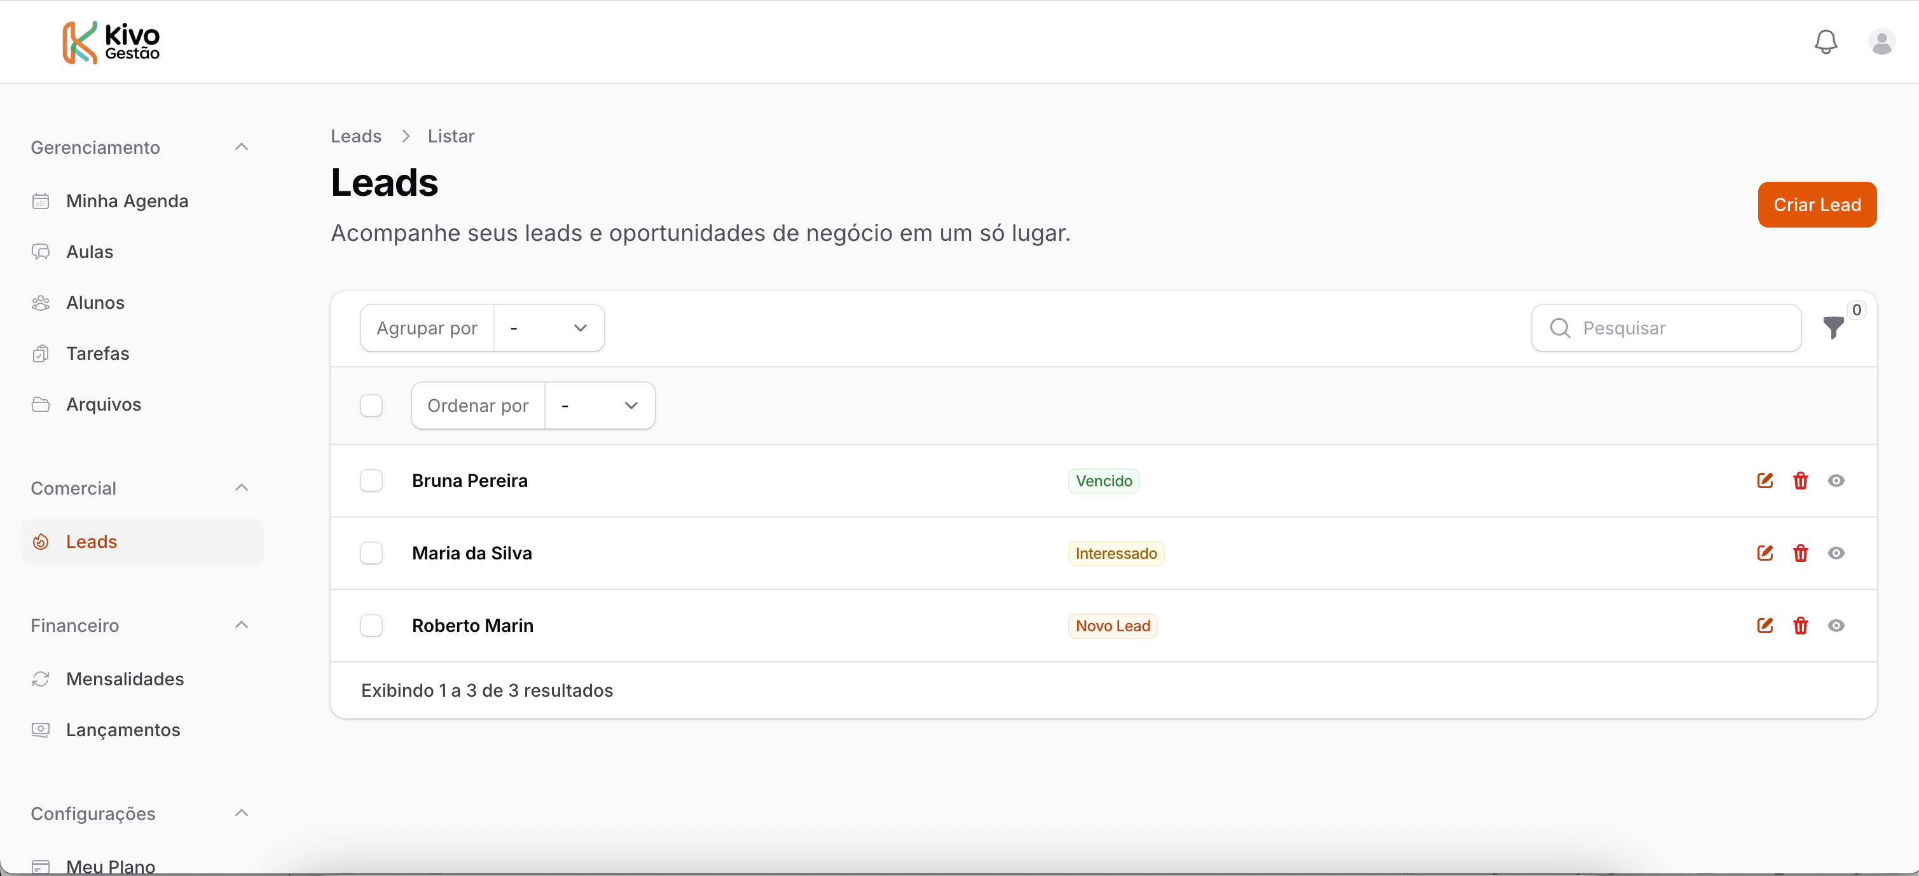
Task: Open Minha Agenda in sidebar
Action: point(127,201)
